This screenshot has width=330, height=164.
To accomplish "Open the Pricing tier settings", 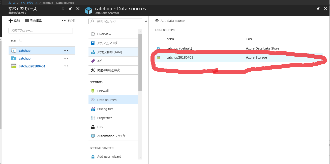I will pyautogui.click(x=105, y=108).
